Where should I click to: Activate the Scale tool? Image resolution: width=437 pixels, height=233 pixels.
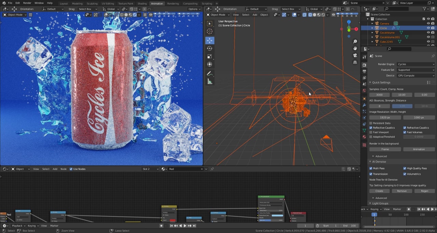210,56
